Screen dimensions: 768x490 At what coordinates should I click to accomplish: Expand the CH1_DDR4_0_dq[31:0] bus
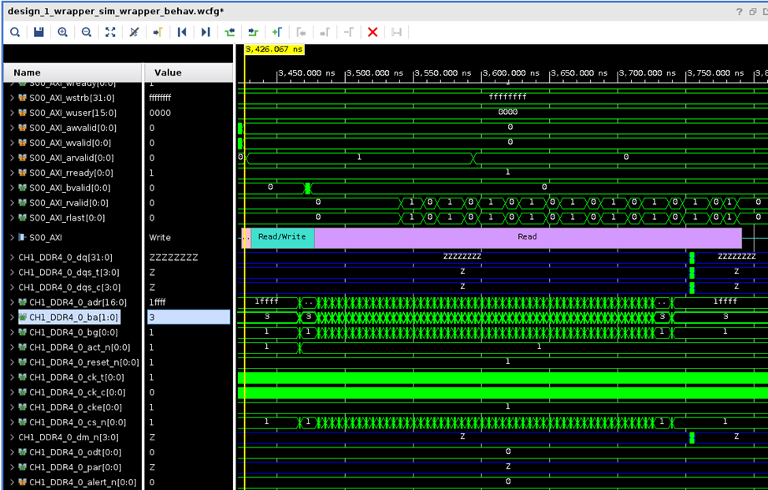coord(13,258)
